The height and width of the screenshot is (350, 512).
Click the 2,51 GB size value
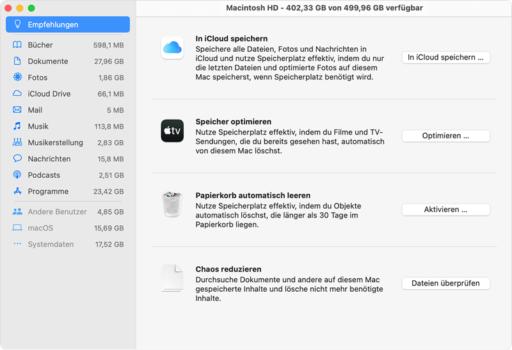click(x=111, y=175)
